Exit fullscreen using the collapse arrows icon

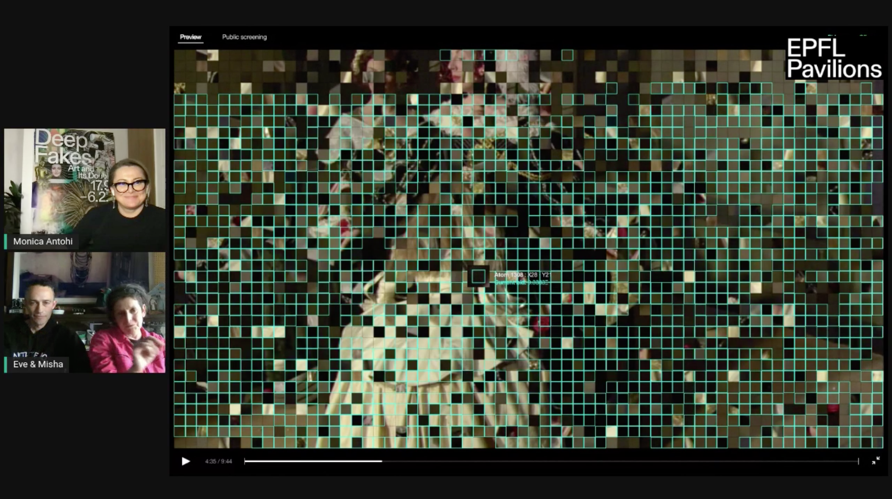tap(876, 460)
